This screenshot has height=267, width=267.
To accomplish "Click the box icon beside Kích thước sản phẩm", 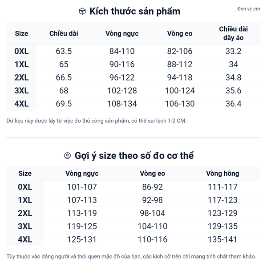I will (82, 12).
